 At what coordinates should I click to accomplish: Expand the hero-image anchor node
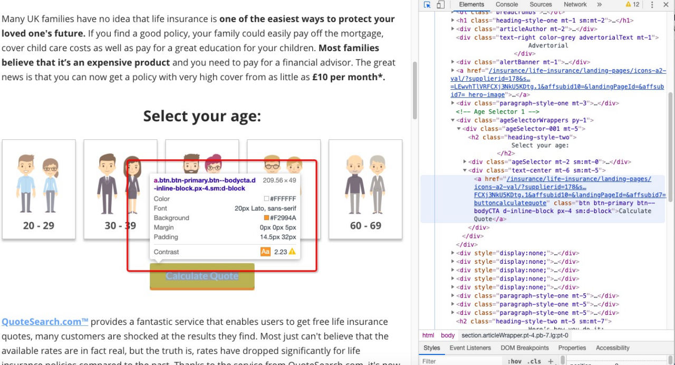tap(452, 71)
